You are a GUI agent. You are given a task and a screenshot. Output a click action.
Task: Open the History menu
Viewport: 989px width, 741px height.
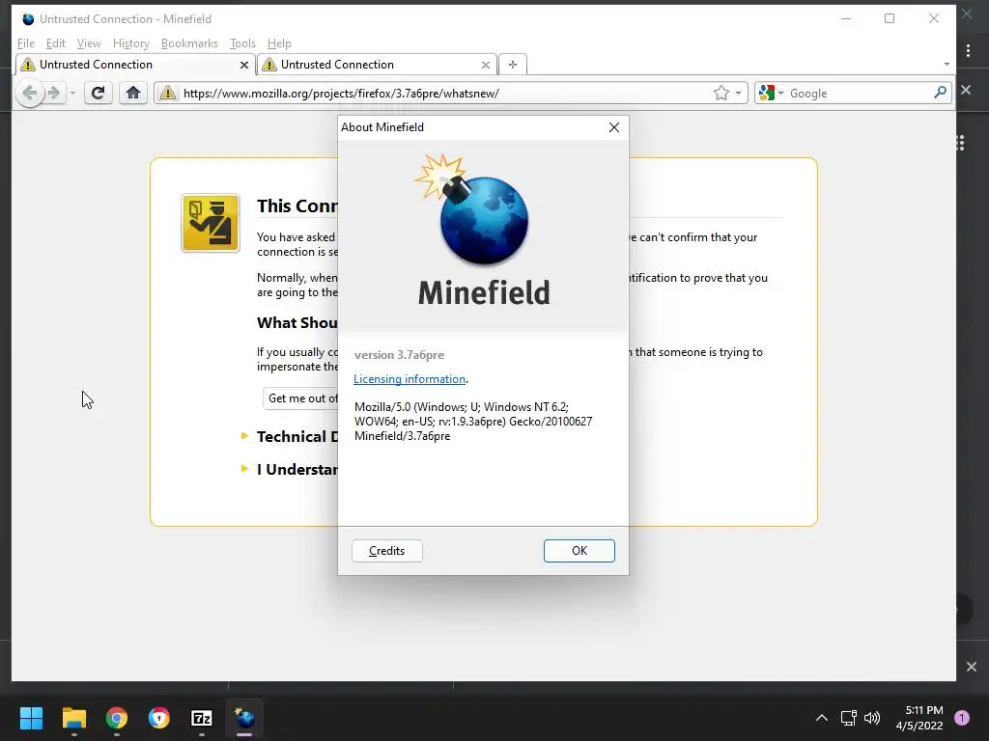(131, 43)
